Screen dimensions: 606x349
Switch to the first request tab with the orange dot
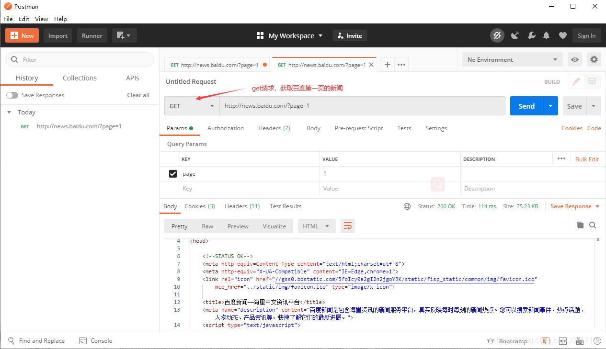[217, 65]
